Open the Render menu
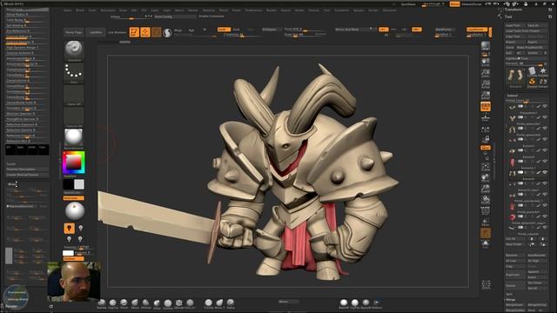The width and height of the screenshot is (557, 313). (x=271, y=10)
